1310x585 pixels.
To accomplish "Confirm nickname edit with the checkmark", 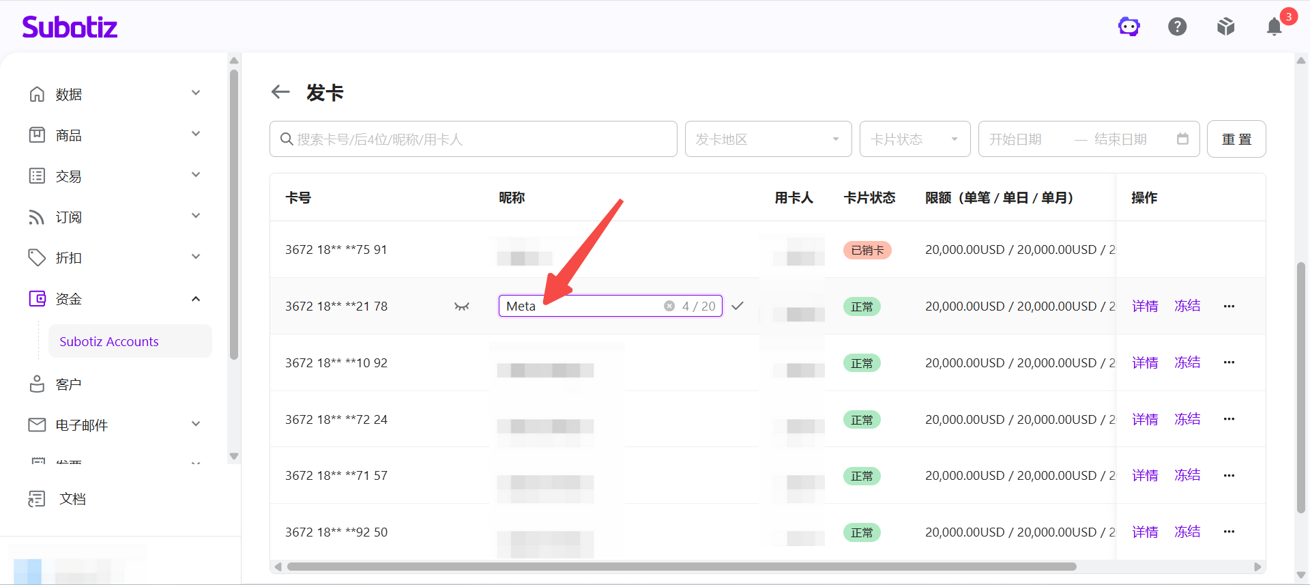I will (738, 306).
